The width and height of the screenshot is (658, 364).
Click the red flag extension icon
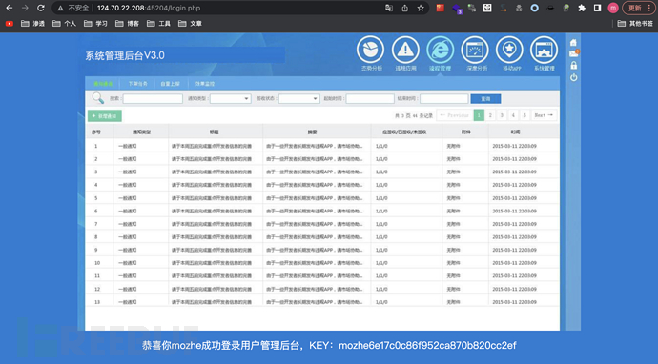(x=441, y=8)
